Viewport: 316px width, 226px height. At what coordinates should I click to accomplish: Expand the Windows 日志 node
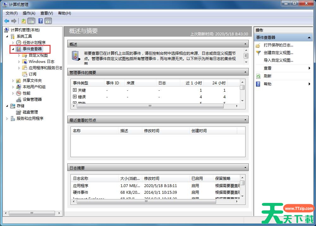click(19, 62)
